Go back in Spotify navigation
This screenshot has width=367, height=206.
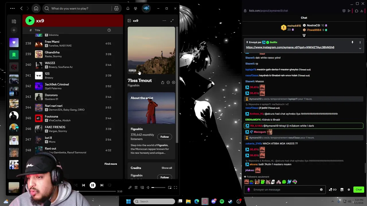point(22,9)
